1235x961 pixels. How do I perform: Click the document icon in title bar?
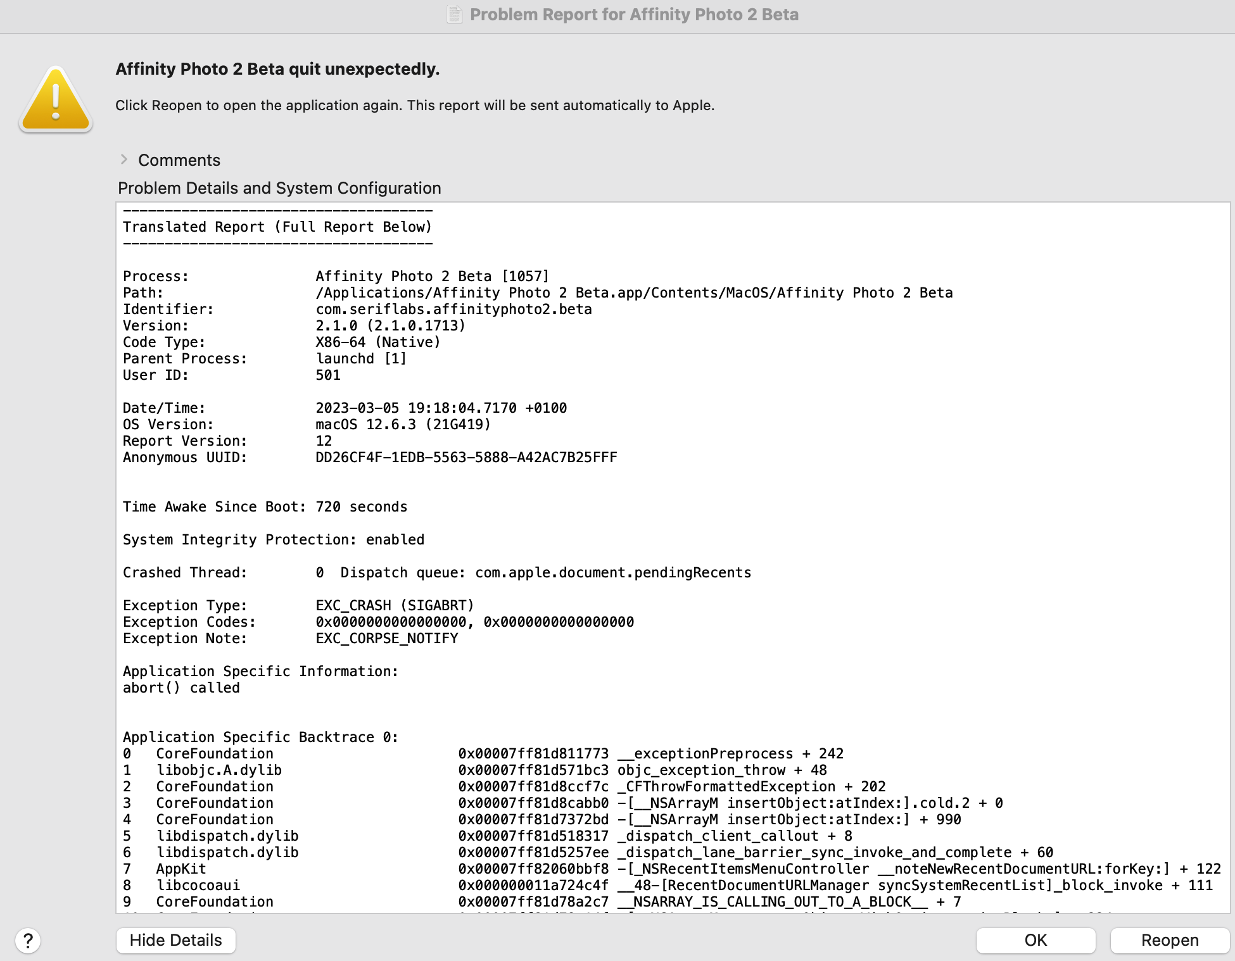[454, 14]
